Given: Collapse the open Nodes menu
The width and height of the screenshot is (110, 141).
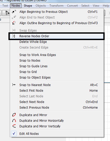Looking at the screenshot, I should [16, 6].
